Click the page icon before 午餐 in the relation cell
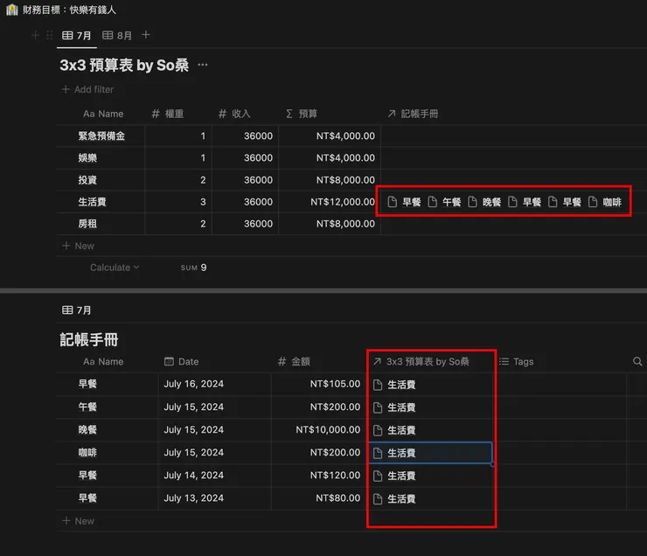This screenshot has width=647, height=556. click(x=432, y=202)
